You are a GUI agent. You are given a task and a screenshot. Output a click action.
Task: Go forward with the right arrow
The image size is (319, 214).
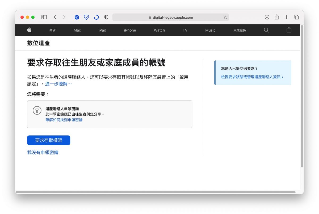[64, 17]
